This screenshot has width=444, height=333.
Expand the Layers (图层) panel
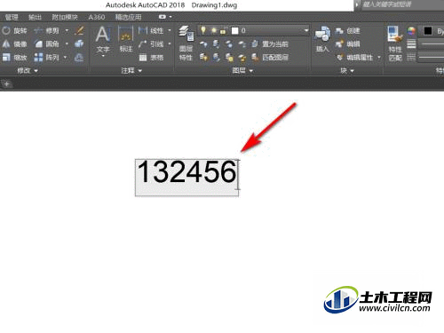[242, 71]
